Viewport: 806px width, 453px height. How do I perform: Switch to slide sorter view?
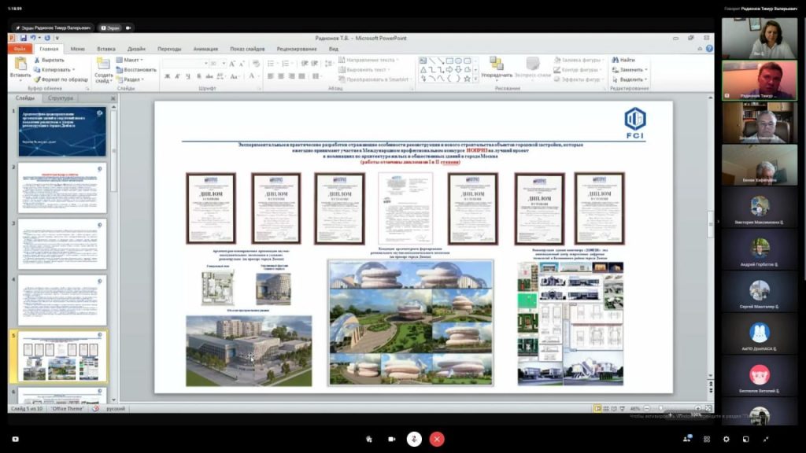605,409
